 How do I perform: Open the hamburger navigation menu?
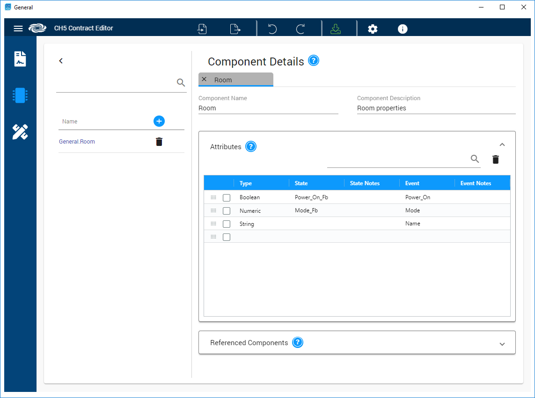(x=18, y=29)
